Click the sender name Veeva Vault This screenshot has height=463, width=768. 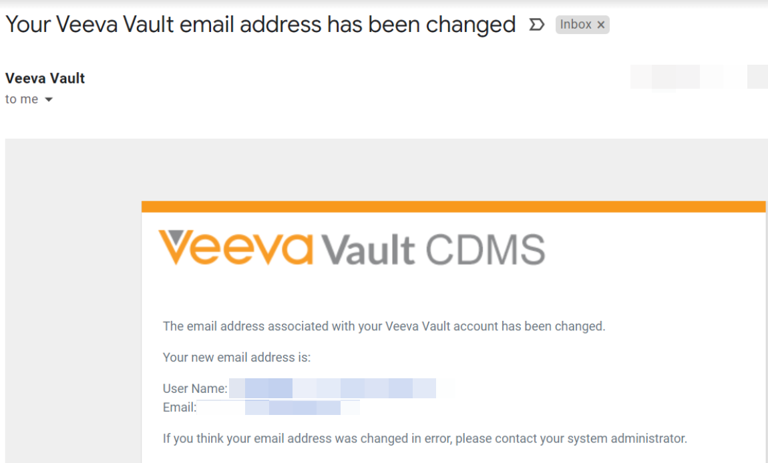45,78
